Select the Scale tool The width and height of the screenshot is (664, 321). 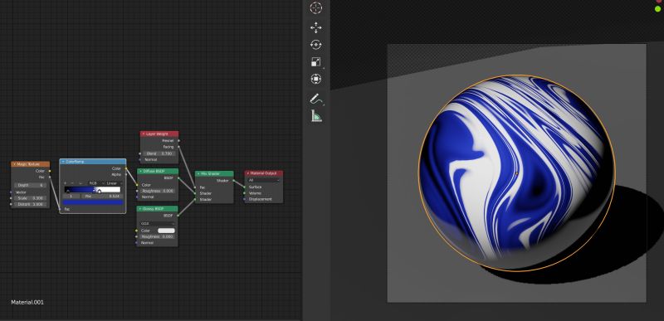tap(316, 62)
